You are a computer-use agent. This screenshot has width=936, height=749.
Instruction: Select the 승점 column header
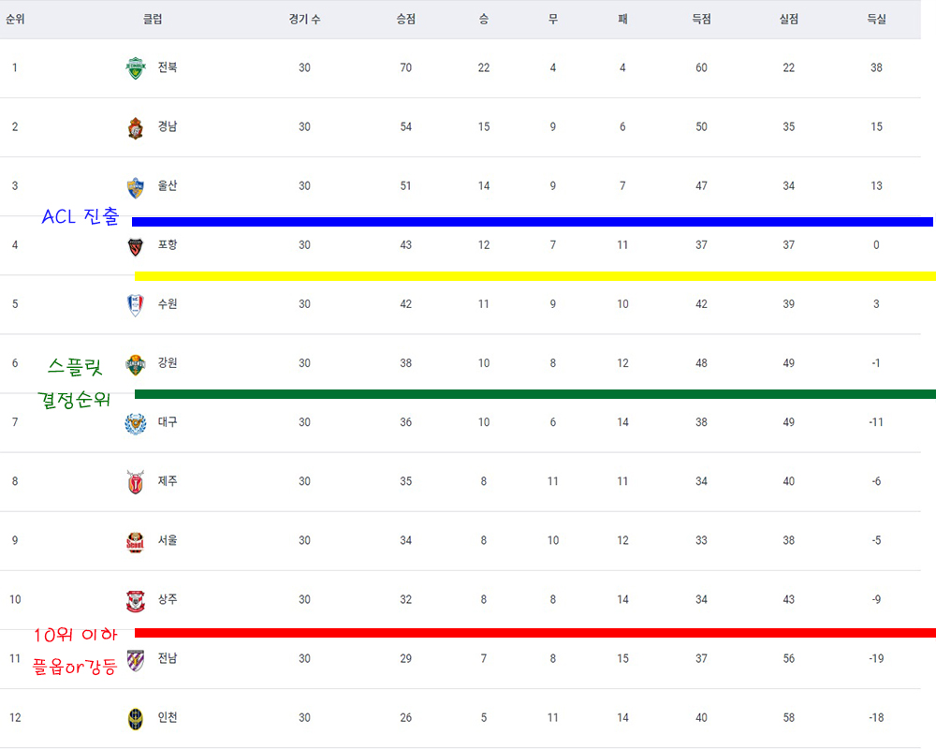click(x=406, y=19)
